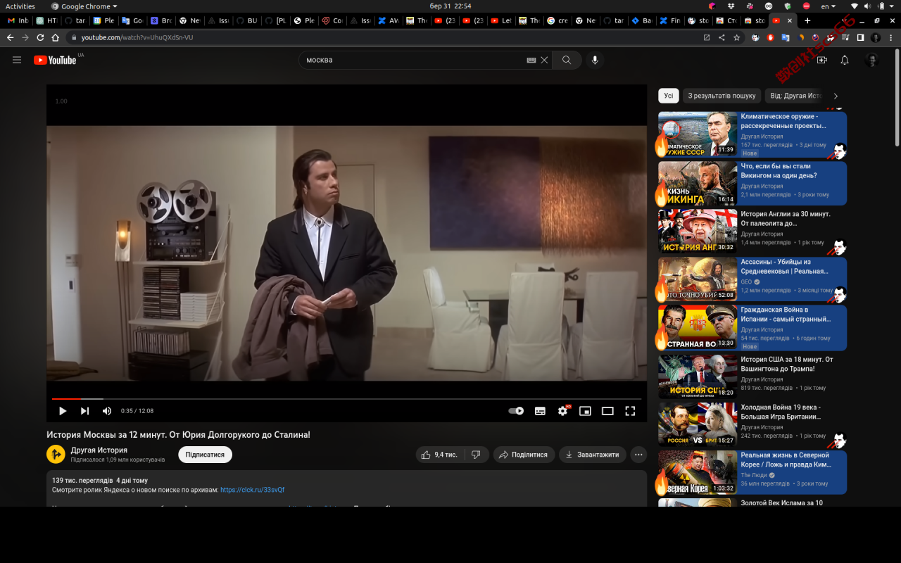The width and height of the screenshot is (901, 563).
Task: Open the player settings gear
Action: (562, 411)
